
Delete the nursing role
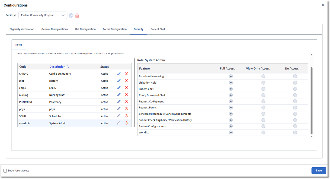pyautogui.click(x=126, y=95)
